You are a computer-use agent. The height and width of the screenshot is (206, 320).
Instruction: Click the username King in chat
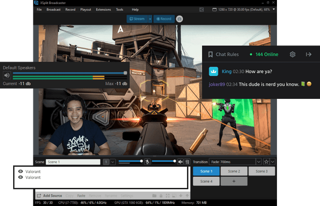tap(227, 71)
